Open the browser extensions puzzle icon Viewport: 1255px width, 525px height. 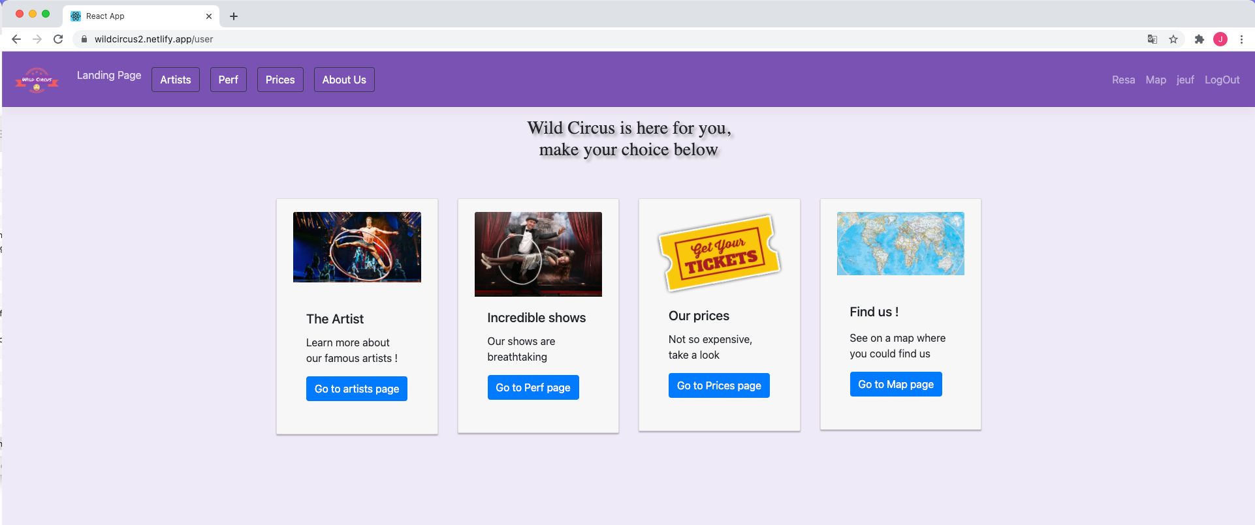point(1199,39)
